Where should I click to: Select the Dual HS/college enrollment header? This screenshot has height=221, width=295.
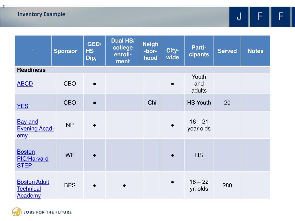(x=123, y=51)
